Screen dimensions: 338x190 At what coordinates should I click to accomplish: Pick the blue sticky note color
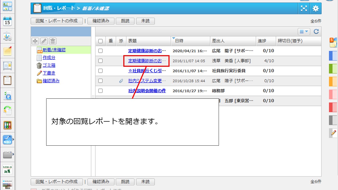[333, 56]
